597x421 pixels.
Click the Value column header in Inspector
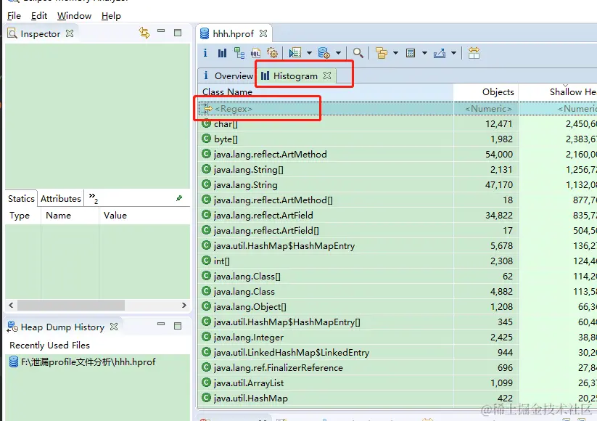[x=144, y=216]
